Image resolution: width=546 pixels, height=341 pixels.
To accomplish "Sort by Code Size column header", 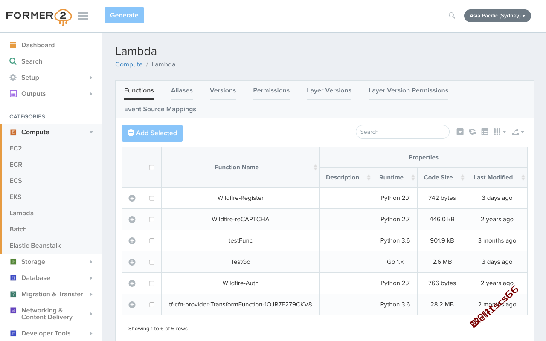I will point(442,177).
